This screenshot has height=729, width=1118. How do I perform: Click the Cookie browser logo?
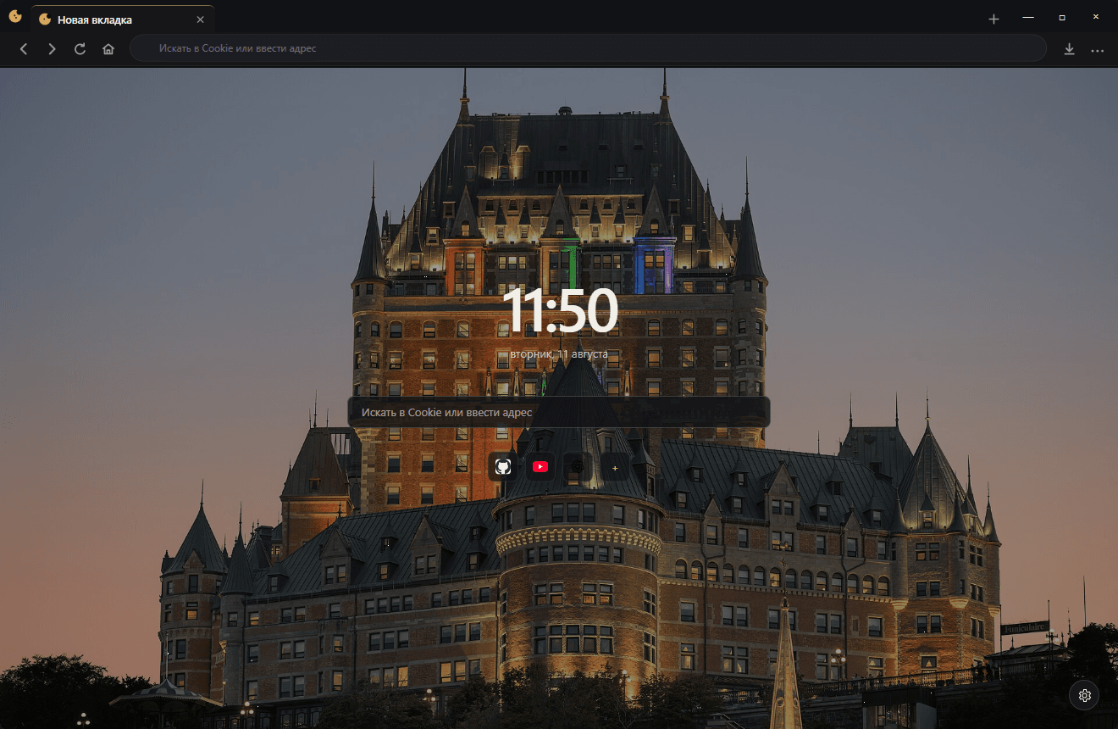(x=14, y=17)
